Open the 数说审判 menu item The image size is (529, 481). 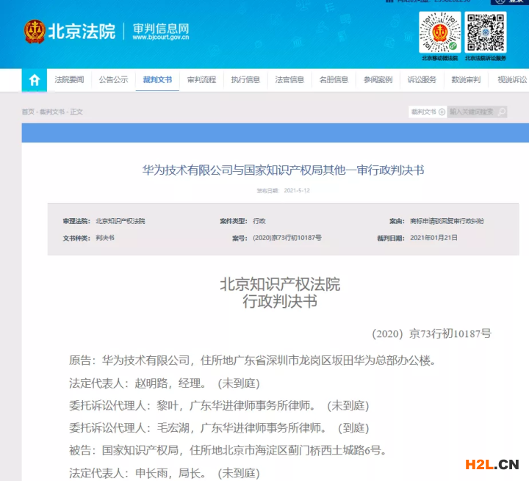tap(466, 80)
